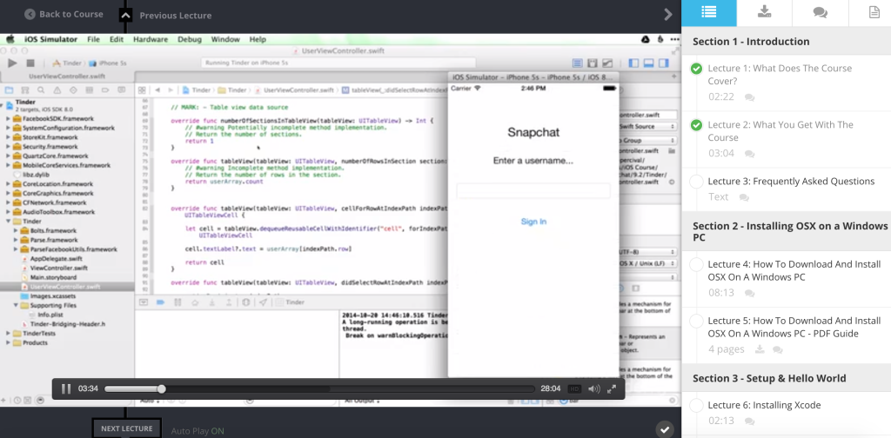
Task: Collapse Tinder source folder group
Action: tap(8, 222)
